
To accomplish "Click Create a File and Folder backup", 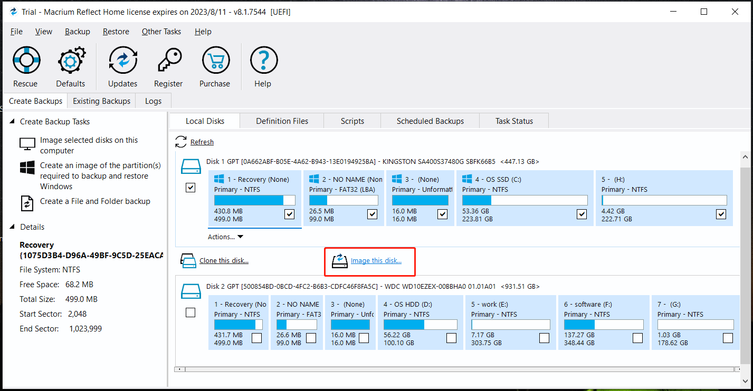I will point(95,201).
